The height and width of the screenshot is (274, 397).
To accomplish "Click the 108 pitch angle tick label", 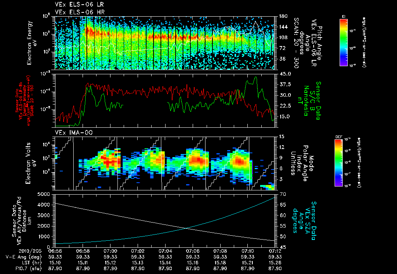I will point(283,38).
